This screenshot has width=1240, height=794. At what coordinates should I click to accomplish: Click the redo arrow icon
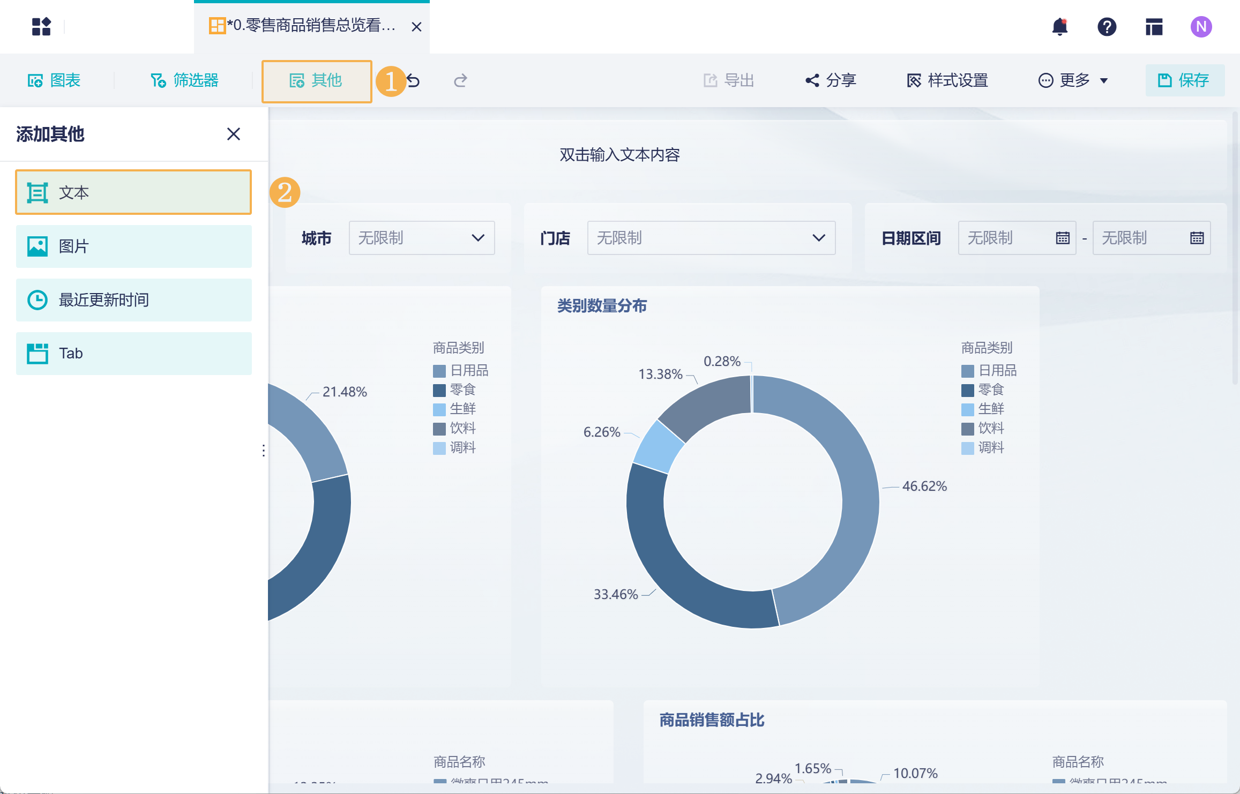(x=460, y=80)
